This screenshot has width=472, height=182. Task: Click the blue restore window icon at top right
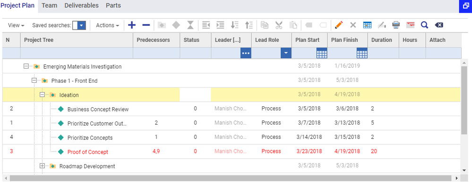(465, 6)
